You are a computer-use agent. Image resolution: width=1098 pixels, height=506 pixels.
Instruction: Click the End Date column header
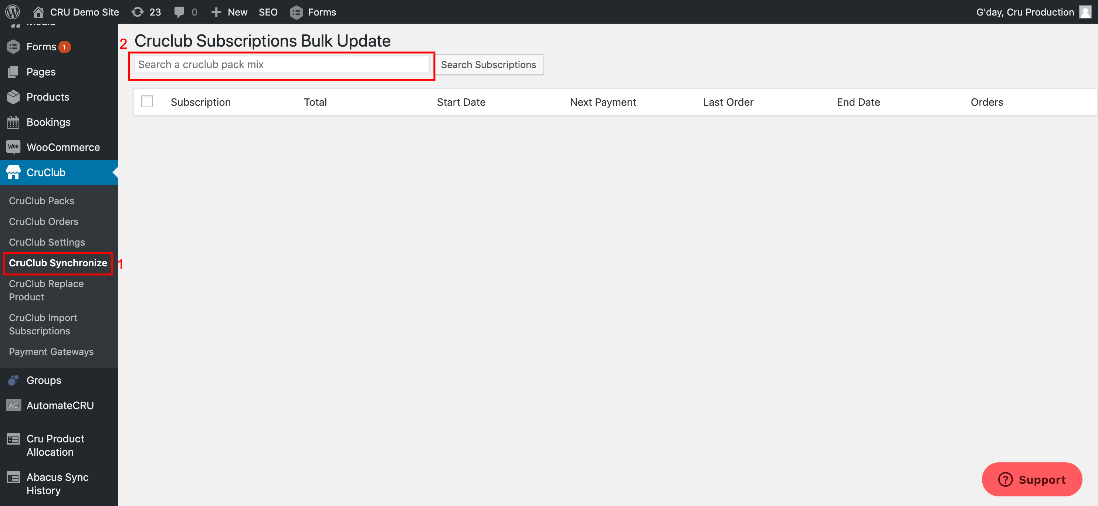(858, 102)
